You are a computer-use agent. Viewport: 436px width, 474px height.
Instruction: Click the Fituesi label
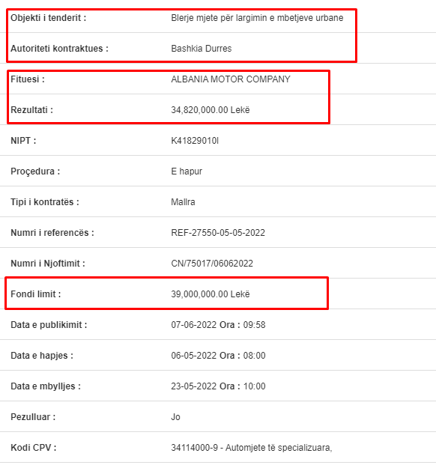(x=28, y=79)
